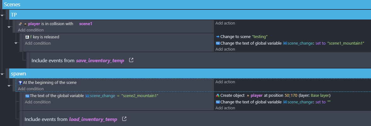Open load_inventory_temp via external link icon

pyautogui.click(x=124, y=119)
